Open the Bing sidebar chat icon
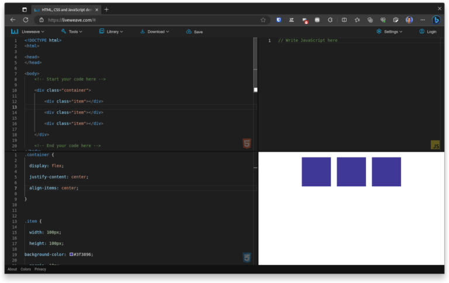 pos(436,20)
